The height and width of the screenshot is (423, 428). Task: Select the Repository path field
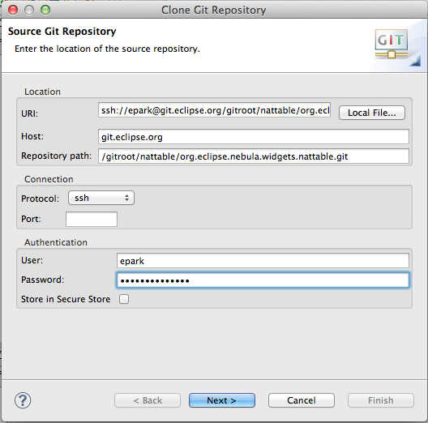click(254, 156)
